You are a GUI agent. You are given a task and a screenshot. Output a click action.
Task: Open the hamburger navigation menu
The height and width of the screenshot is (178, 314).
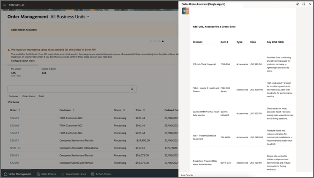click(4, 5)
